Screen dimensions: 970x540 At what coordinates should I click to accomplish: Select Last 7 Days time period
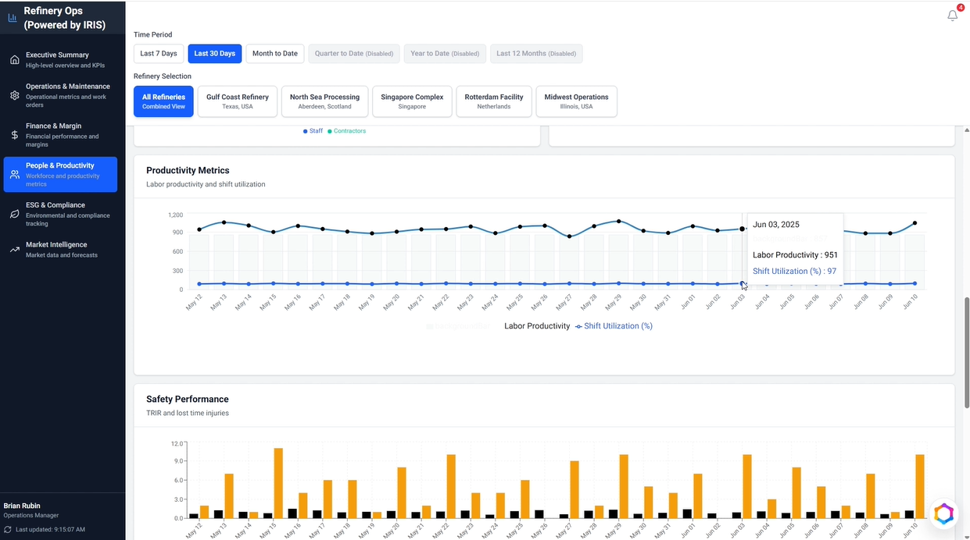point(159,54)
